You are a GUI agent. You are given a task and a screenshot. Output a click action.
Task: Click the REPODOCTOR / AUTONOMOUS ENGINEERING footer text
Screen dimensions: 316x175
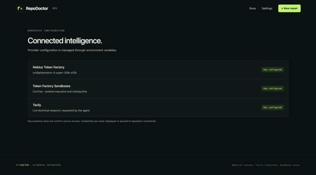38,165
